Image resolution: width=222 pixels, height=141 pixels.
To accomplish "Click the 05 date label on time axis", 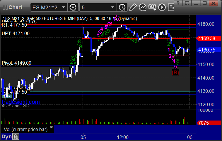I will pos(83,137).
